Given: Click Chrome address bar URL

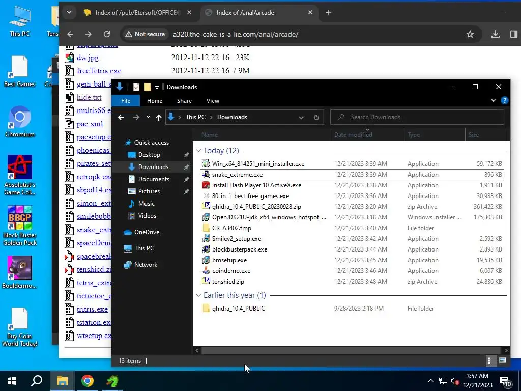Looking at the screenshot, I should point(236,34).
